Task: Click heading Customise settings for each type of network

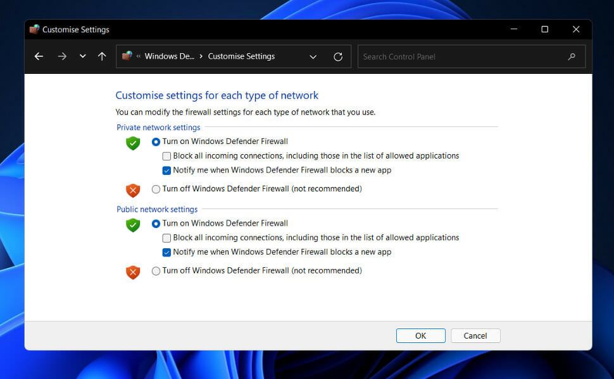Action: pos(216,95)
